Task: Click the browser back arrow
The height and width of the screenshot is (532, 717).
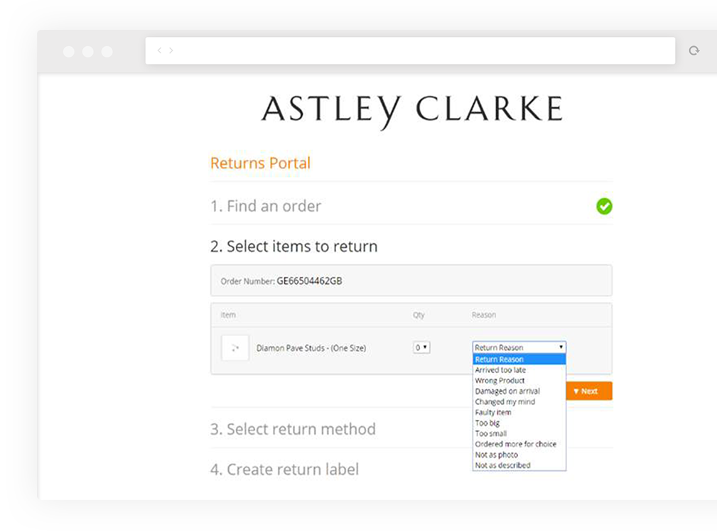Action: coord(159,50)
